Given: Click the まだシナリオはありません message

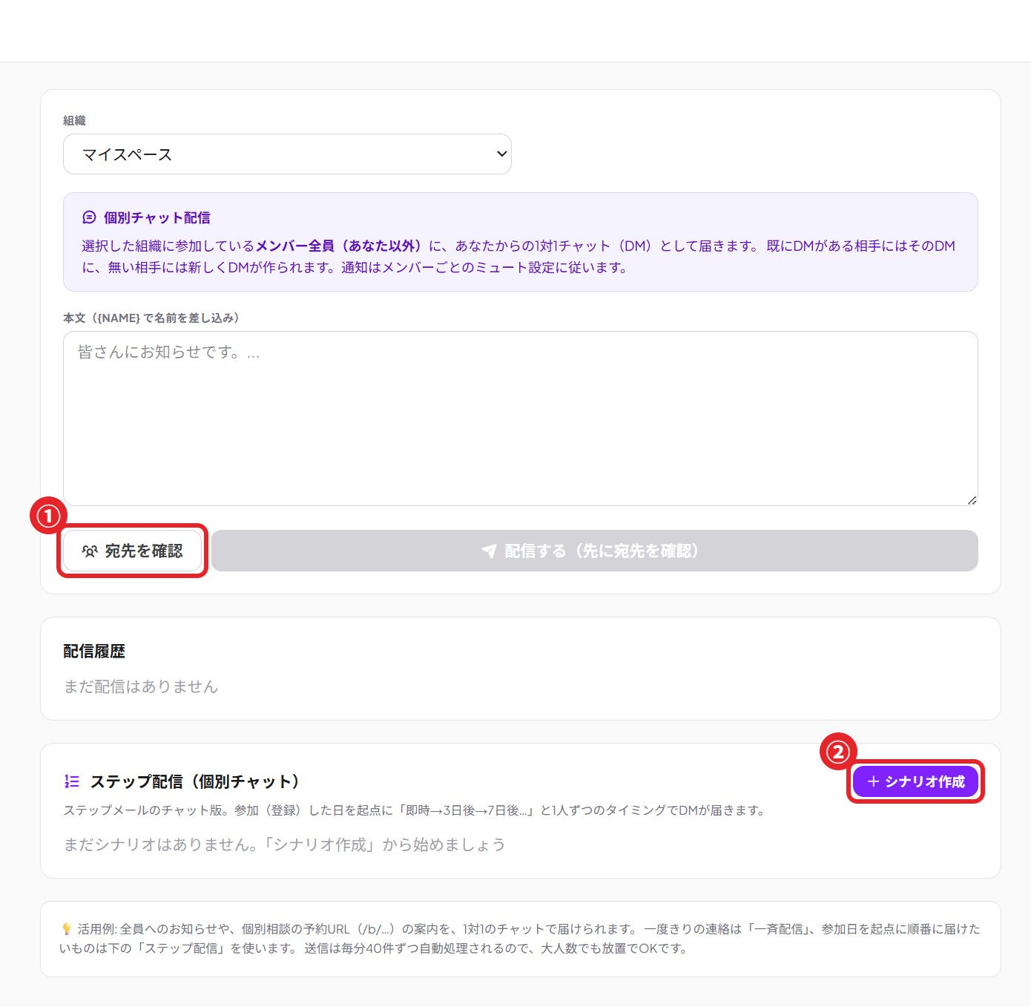Looking at the screenshot, I should 284,844.
